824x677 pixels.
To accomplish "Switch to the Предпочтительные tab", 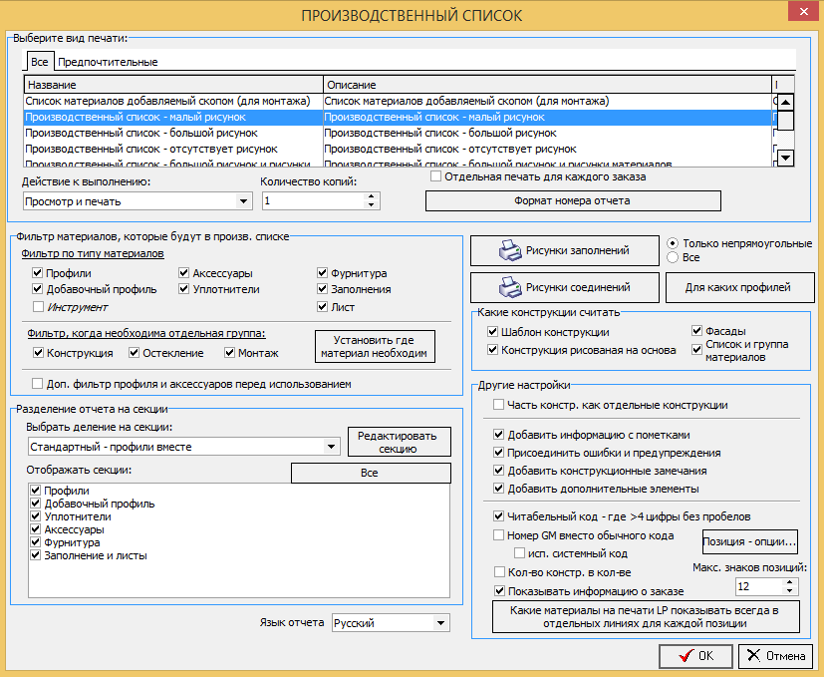I will pyautogui.click(x=108, y=62).
